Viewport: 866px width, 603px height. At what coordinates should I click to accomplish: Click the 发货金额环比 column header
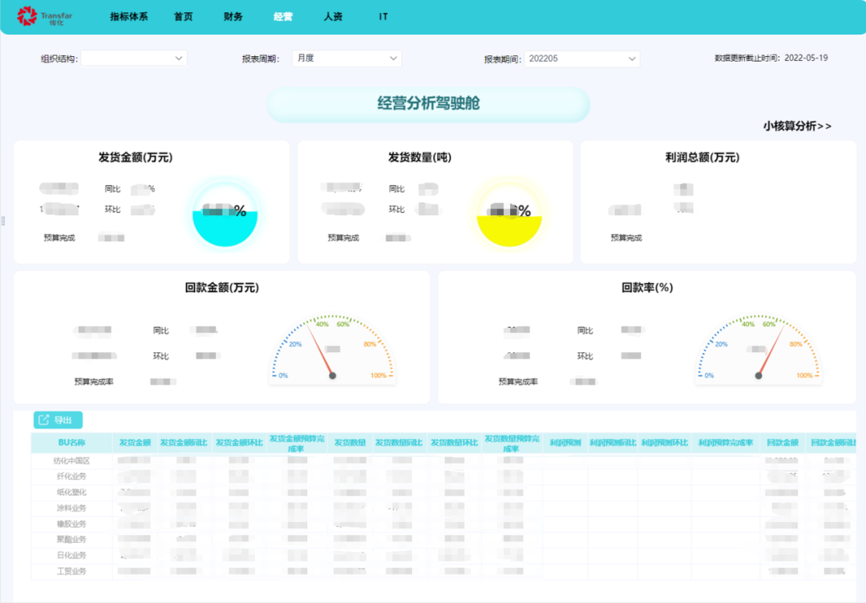tap(239, 443)
